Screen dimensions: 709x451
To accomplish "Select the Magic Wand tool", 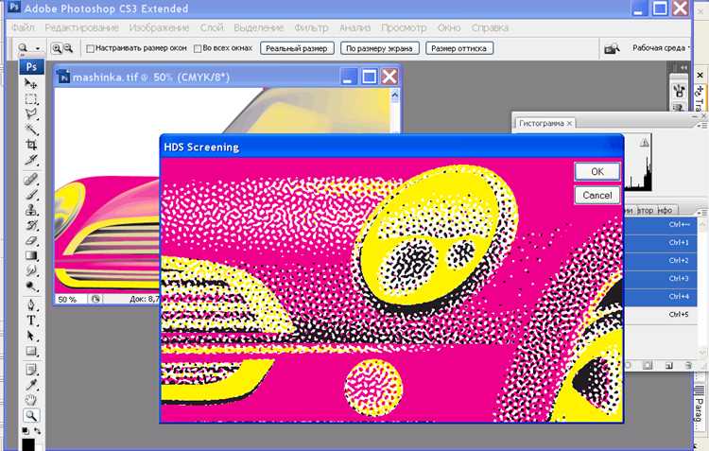I will pos(31,130).
